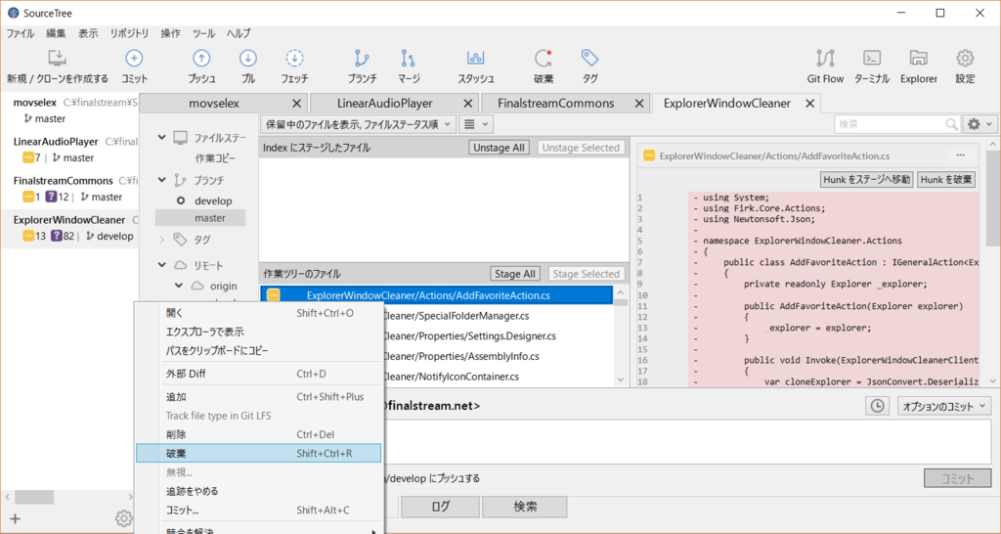
Task: Click the commit message text box
Action: (688, 442)
